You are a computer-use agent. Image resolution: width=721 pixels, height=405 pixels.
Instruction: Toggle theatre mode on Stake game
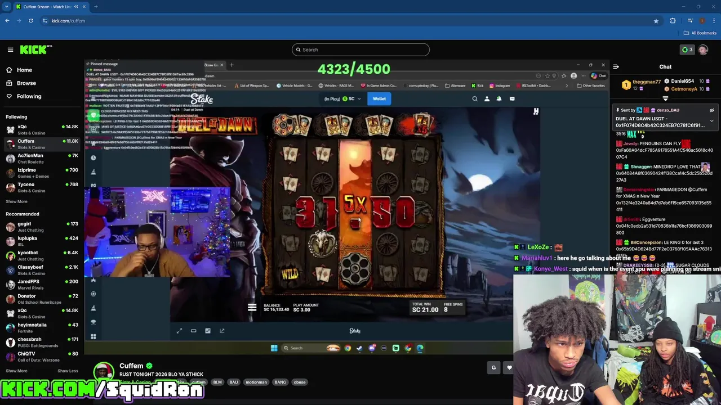(193, 331)
